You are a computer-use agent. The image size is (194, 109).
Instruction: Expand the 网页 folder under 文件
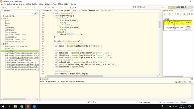click(4, 46)
